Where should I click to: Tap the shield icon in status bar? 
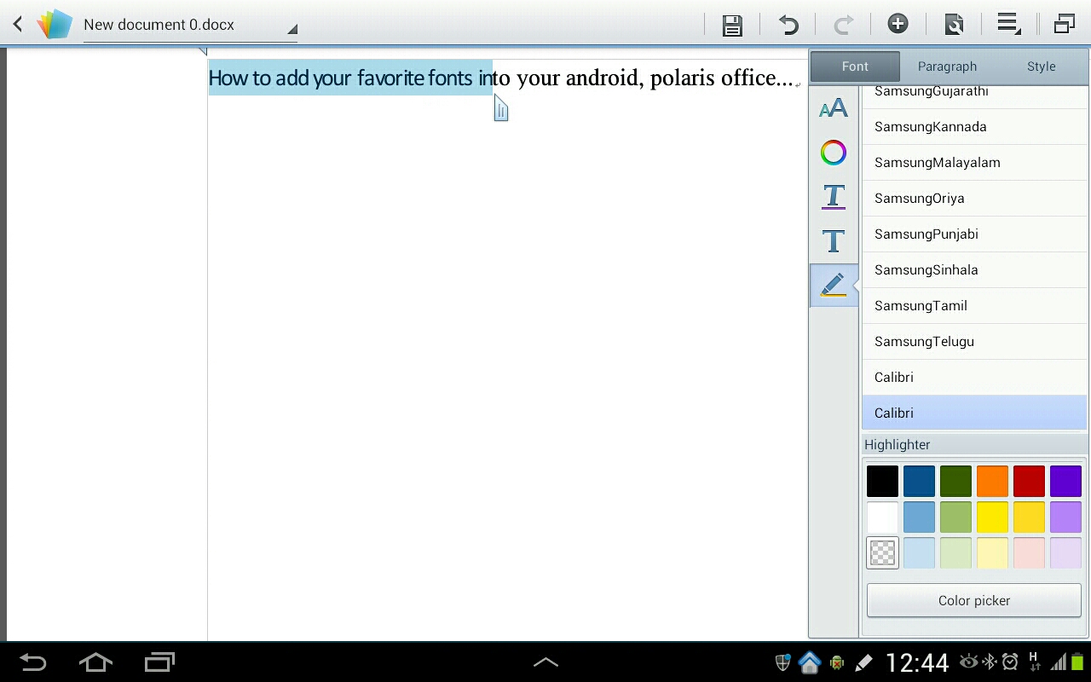click(782, 662)
